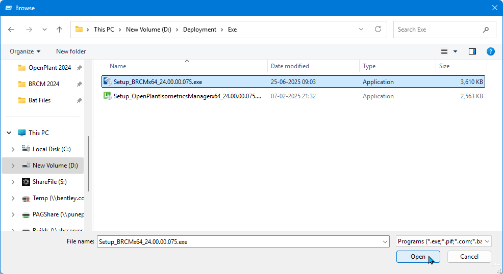The width and height of the screenshot is (503, 274).
Task: Select PAGShare network drive
Action: point(58,214)
